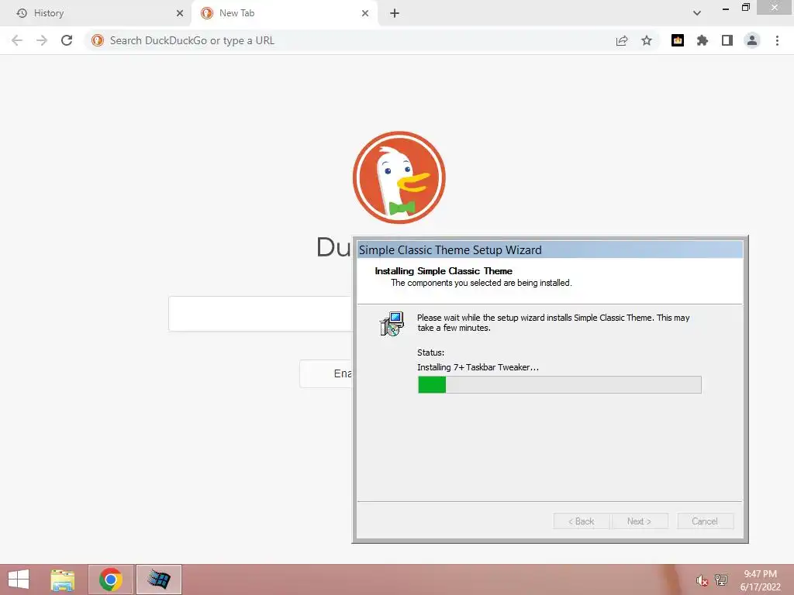The width and height of the screenshot is (794, 595).
Task: Click the greyed Next > wizard button
Action: (639, 521)
